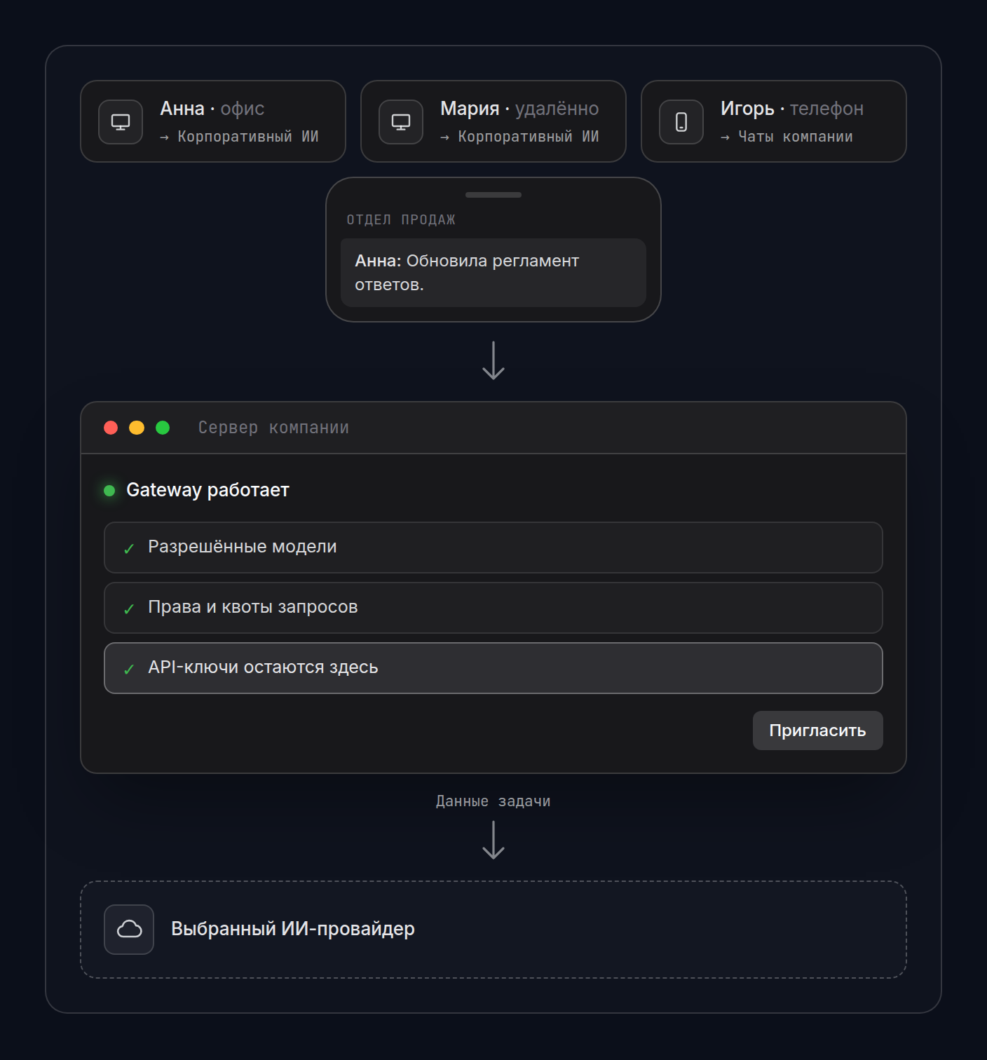
Task: Click the Сервер компании window title
Action: pyautogui.click(x=273, y=428)
